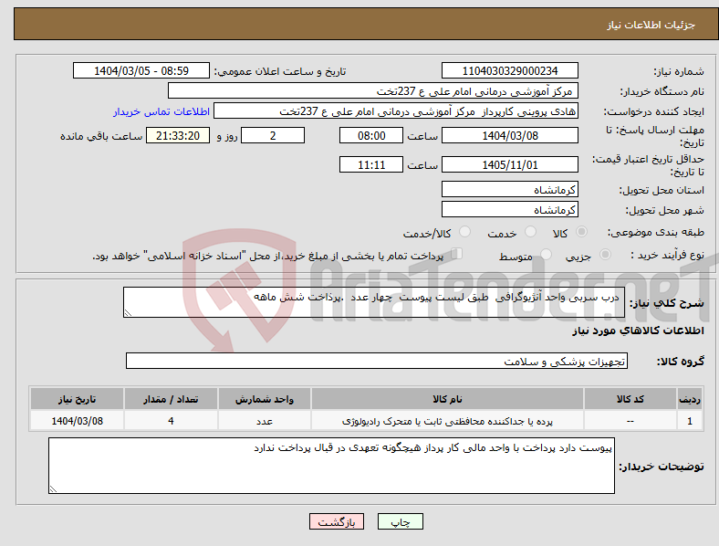Click the شرح کلی نیاز description textarea

tap(374, 302)
